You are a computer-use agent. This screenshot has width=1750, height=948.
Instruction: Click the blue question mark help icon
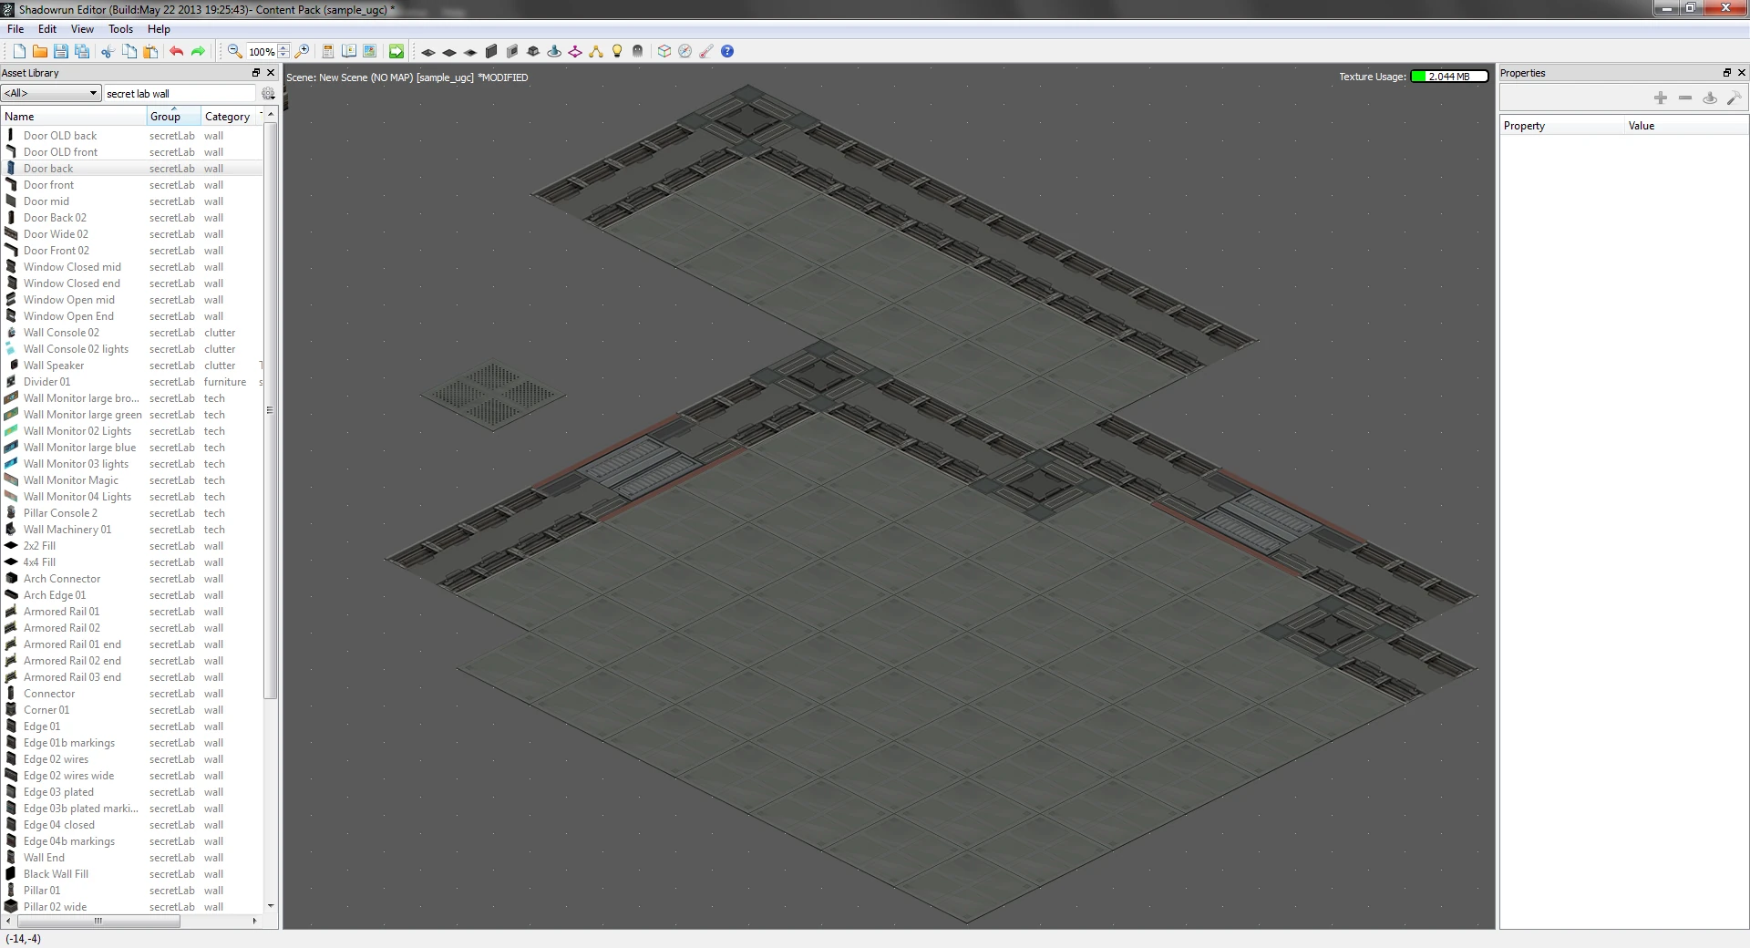[727, 52]
